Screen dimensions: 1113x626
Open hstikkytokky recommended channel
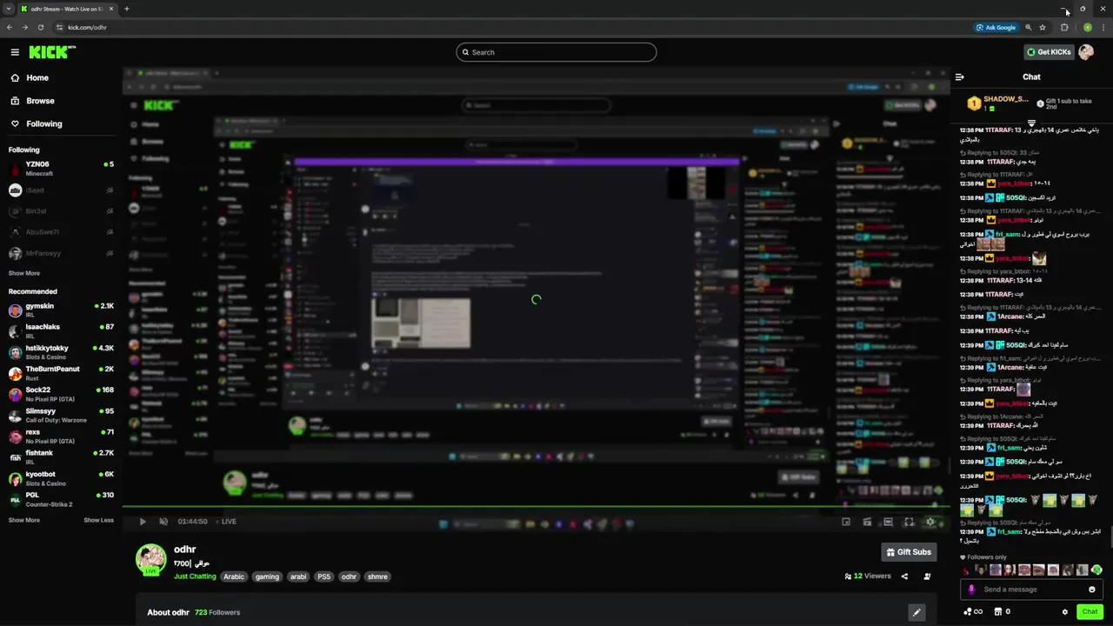tap(61, 352)
